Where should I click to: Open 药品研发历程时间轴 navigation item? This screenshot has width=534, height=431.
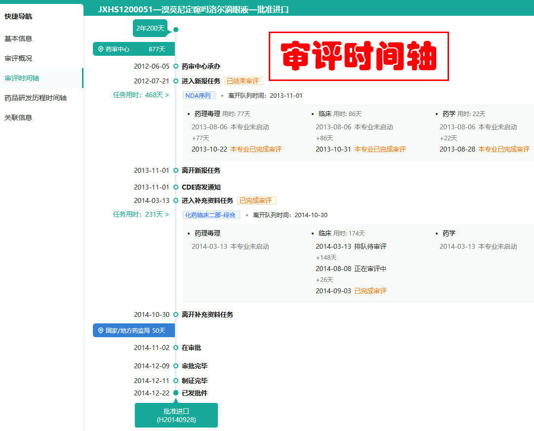pyautogui.click(x=36, y=98)
